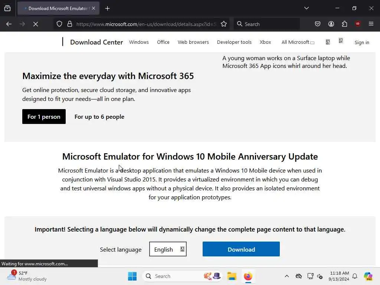Open the Windows Start menu
This screenshot has width=380, height=285.
tap(132, 276)
